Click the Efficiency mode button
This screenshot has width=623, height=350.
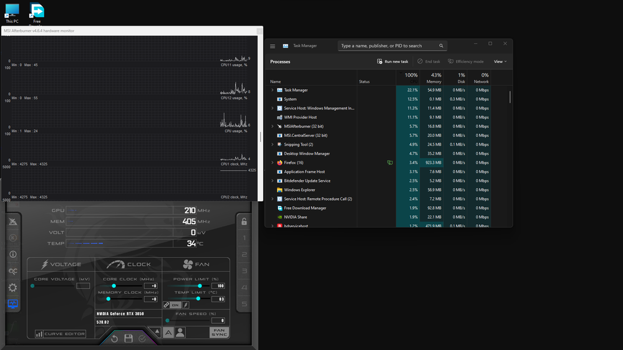pos(466,62)
